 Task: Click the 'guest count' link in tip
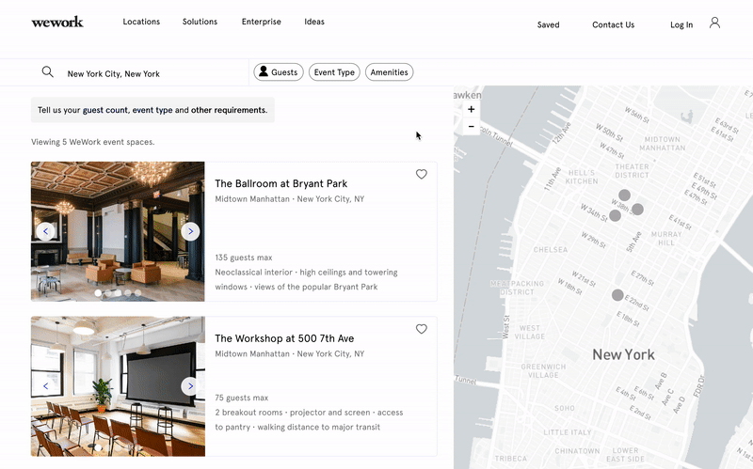pos(105,110)
